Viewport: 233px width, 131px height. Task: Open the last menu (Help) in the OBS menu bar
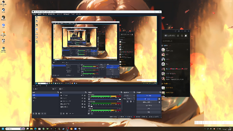pyautogui.click(x=78, y=14)
